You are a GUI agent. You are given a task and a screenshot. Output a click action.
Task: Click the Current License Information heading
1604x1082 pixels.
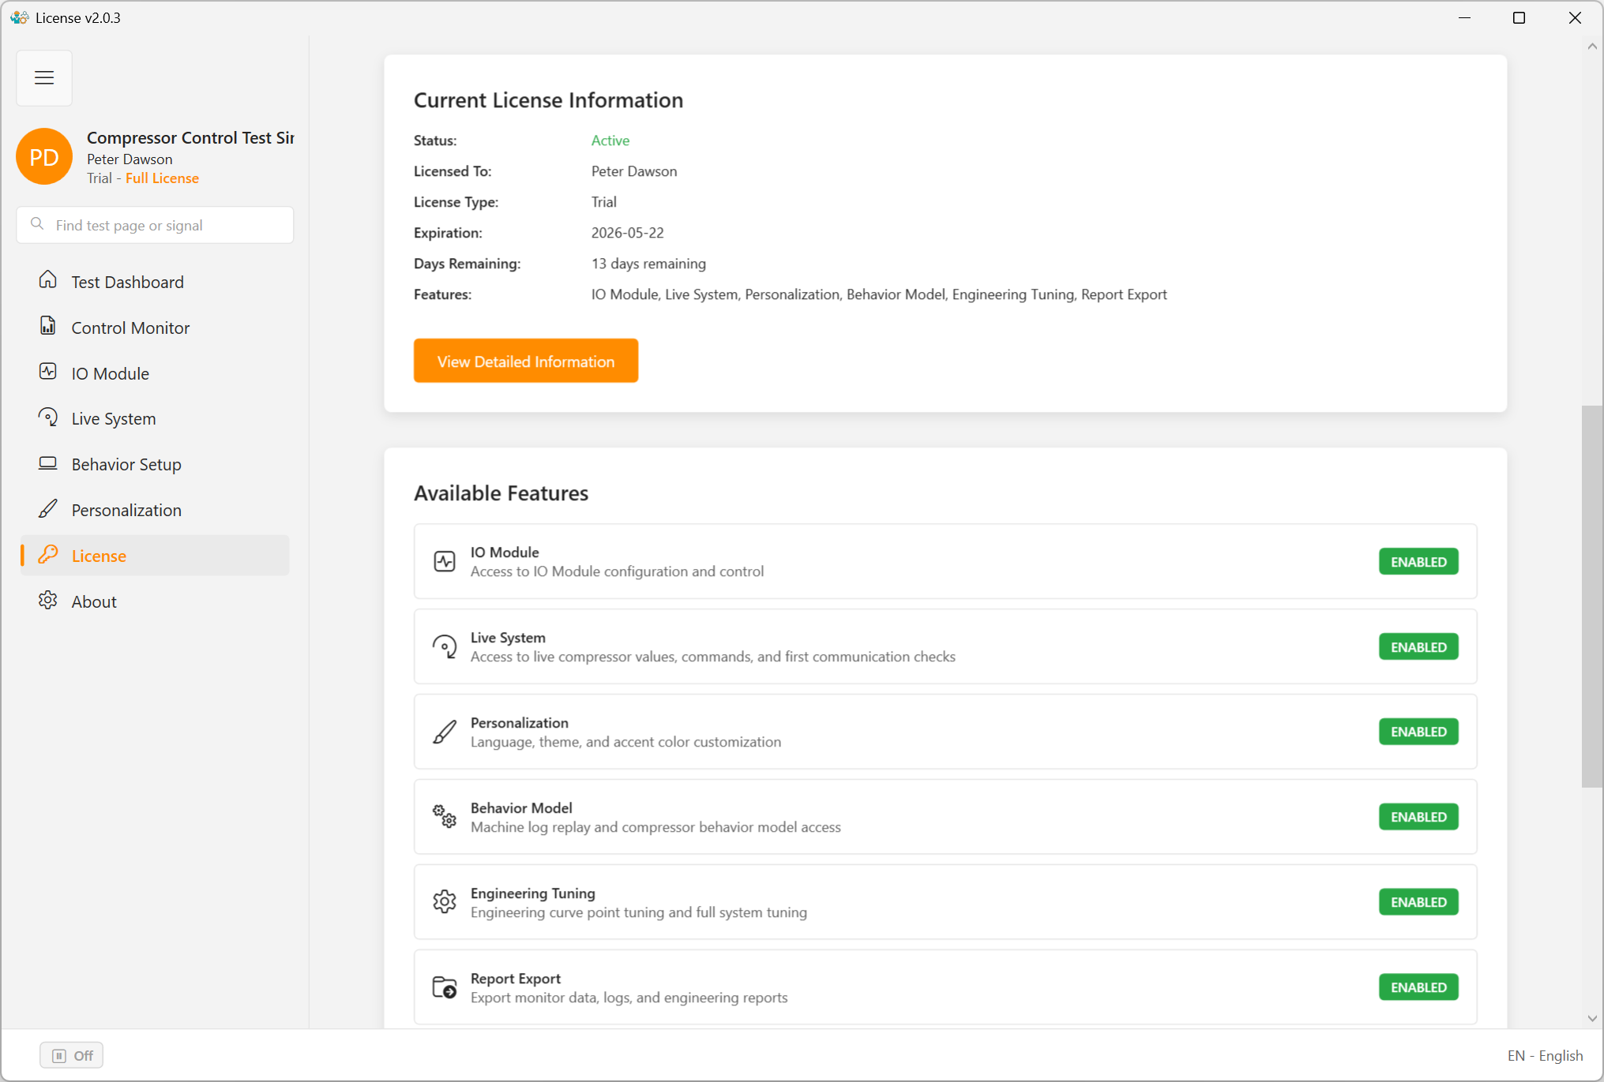point(548,100)
